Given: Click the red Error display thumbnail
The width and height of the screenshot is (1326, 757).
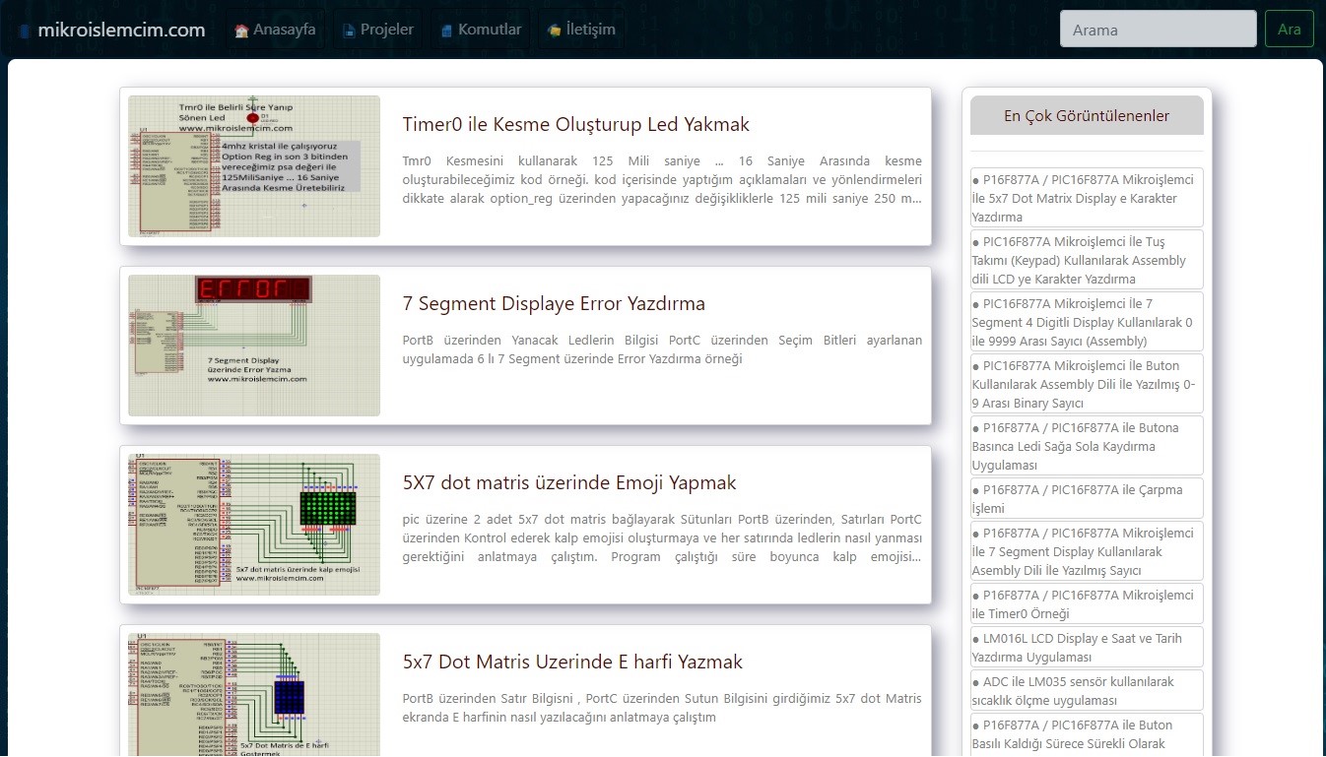Looking at the screenshot, I should [254, 346].
